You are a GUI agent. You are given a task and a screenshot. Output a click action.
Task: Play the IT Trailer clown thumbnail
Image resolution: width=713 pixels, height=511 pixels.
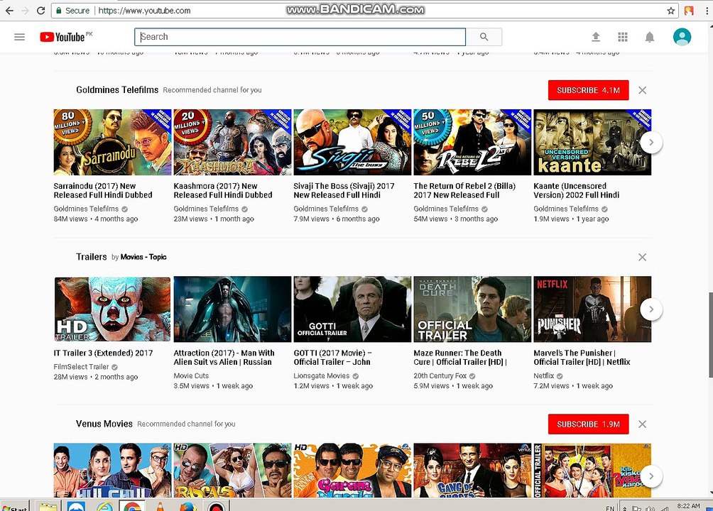(112, 309)
